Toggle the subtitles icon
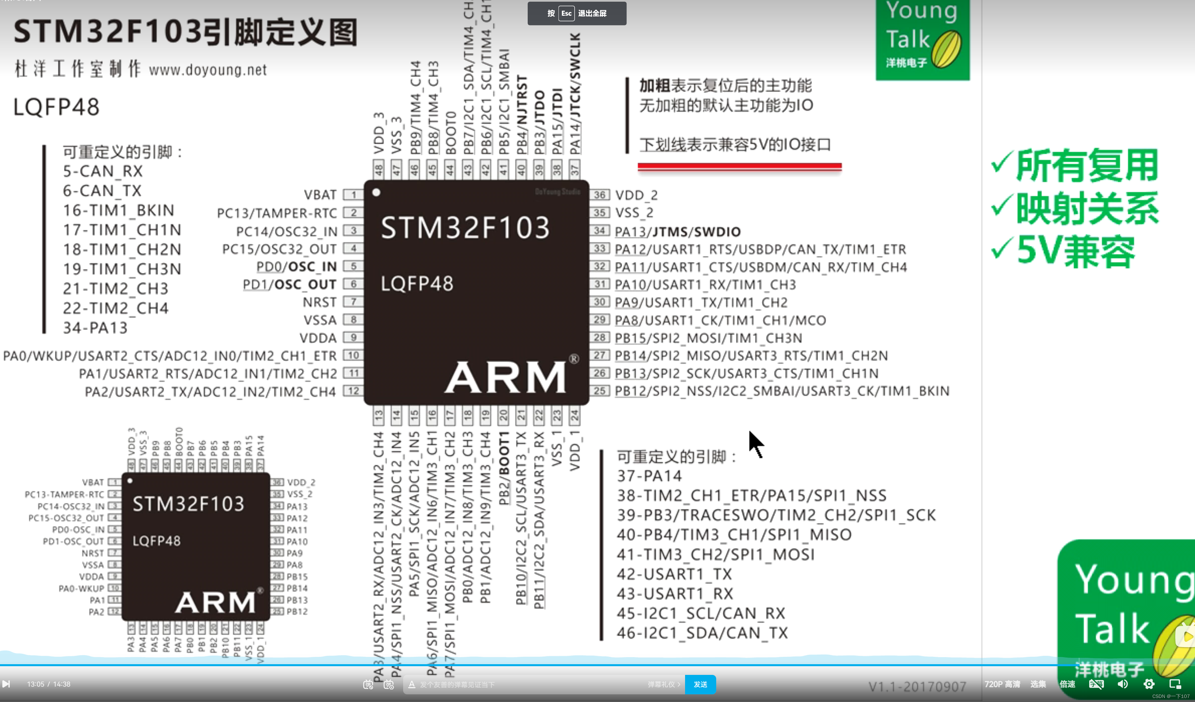 [1096, 684]
